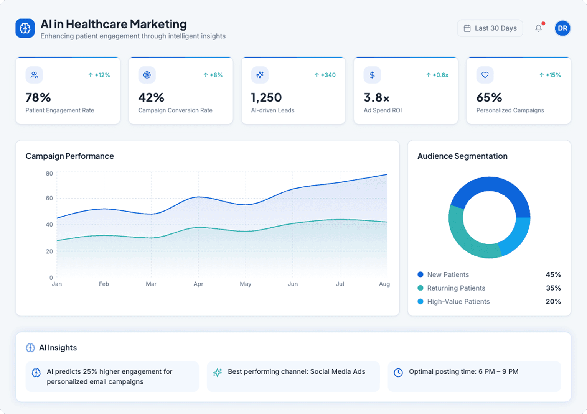Select the patient engagement users icon
The width and height of the screenshot is (587, 414).
pyautogui.click(x=34, y=75)
